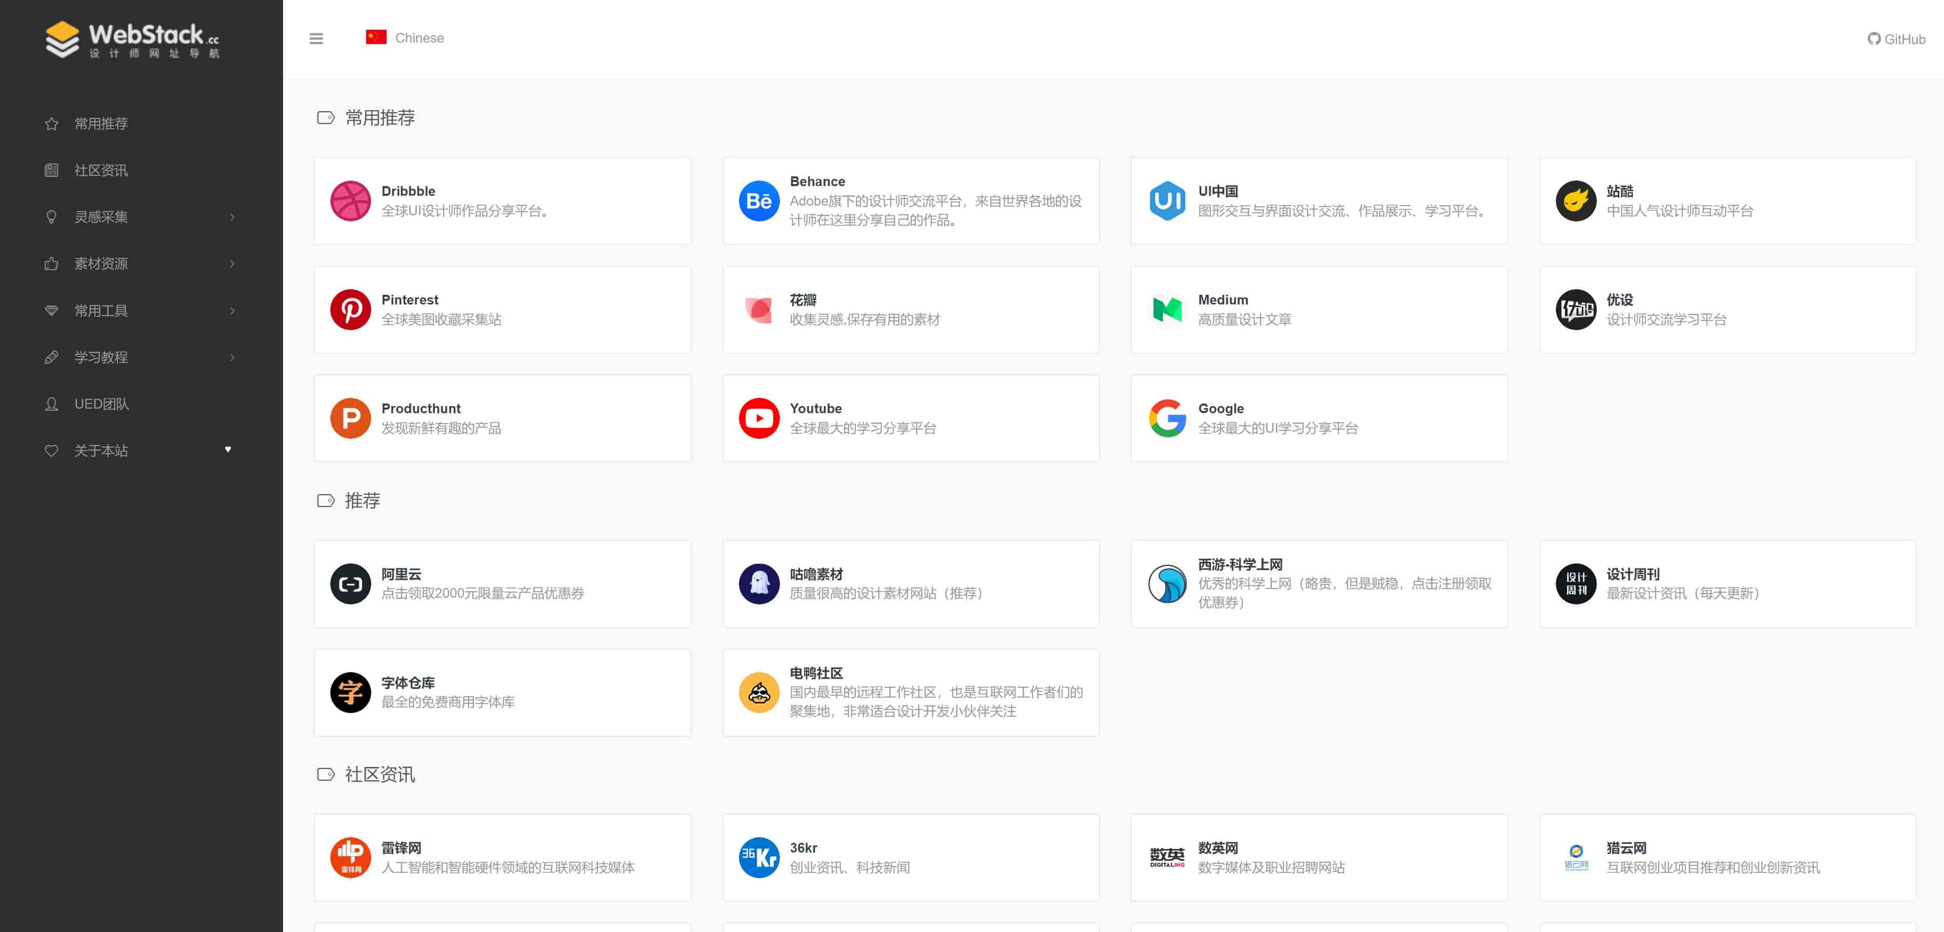This screenshot has height=932, width=1944.
Task: Click the 站酷 logo icon
Action: (x=1576, y=201)
